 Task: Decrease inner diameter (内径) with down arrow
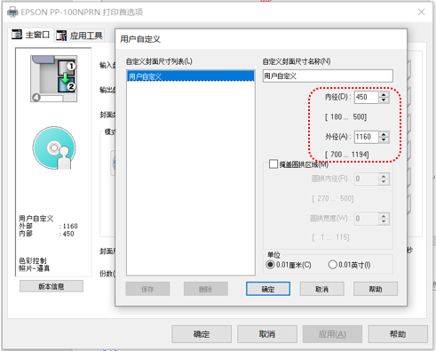coord(384,100)
